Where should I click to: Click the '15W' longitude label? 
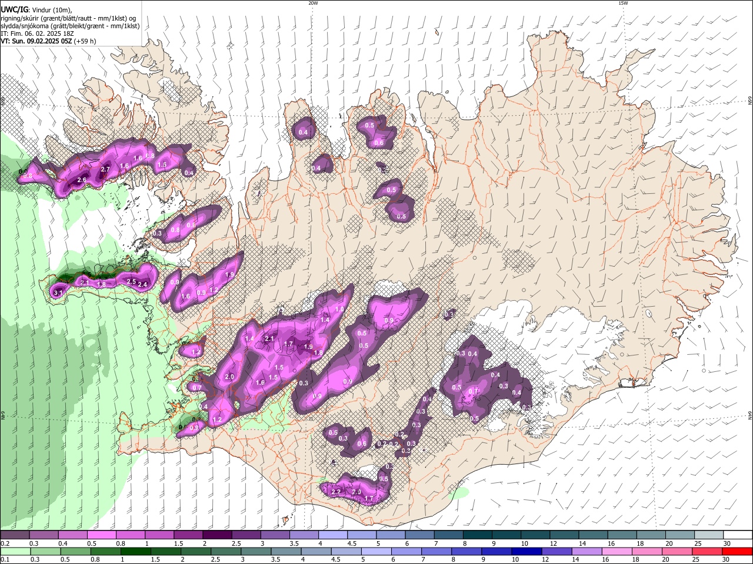(623, 3)
